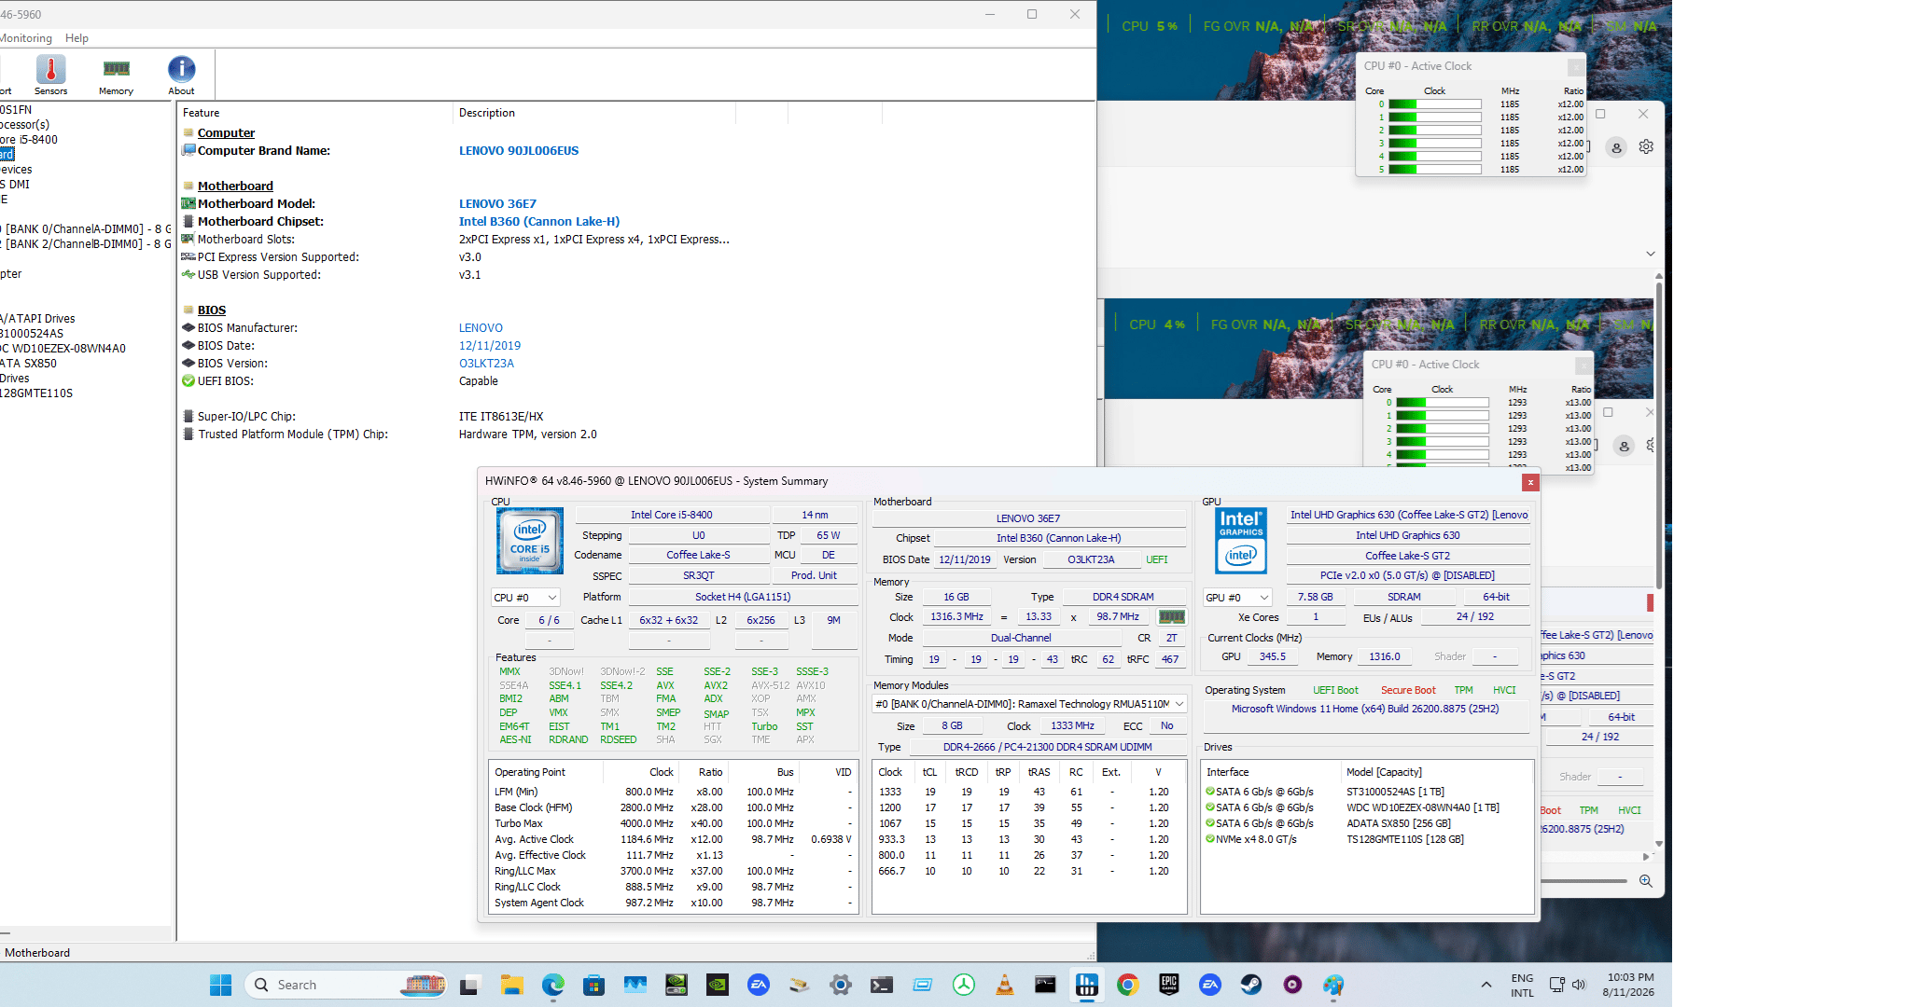Screen dimensions: 1911x1007
Task: Launch VLC media player from the taskbar
Action: (x=1004, y=985)
